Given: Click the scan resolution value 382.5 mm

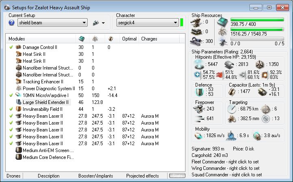Looking at the screenshot, I should [250, 119].
